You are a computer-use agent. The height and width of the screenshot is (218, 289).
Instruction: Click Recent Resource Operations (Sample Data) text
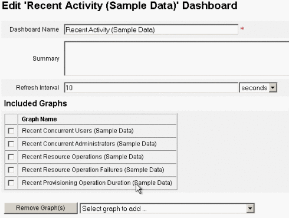(x=83, y=157)
